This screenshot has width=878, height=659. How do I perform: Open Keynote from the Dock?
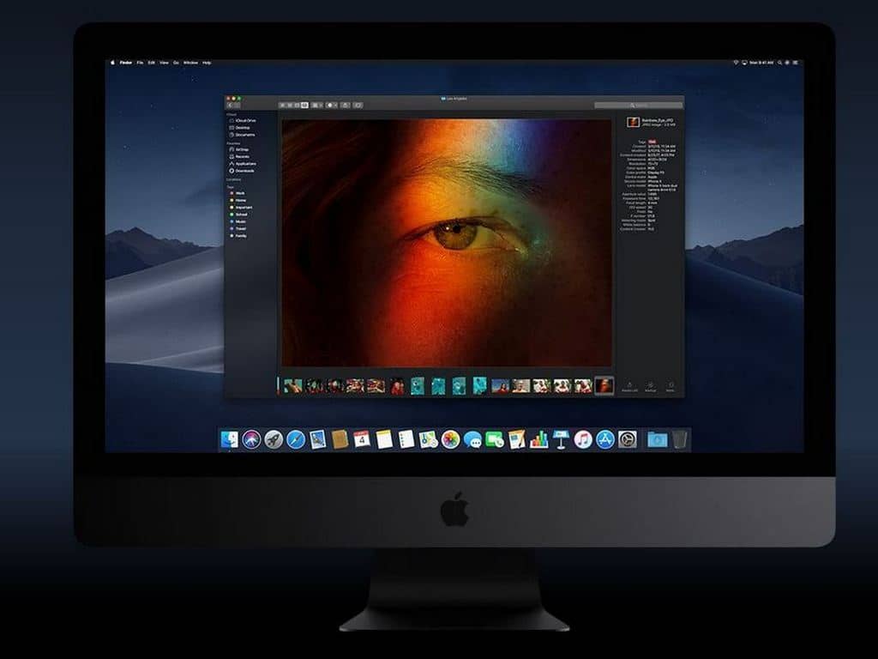(x=561, y=440)
